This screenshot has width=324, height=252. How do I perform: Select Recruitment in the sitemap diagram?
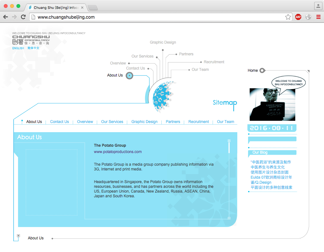tap(214, 62)
